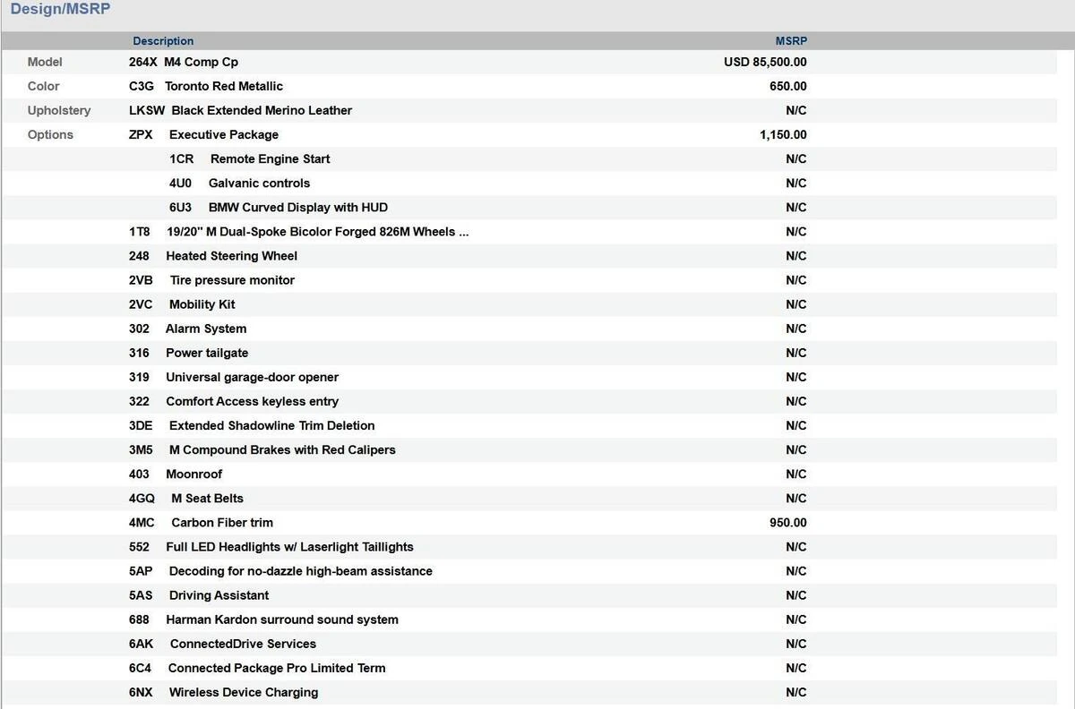Click the Description column header
The image size is (1075, 709).
[163, 41]
